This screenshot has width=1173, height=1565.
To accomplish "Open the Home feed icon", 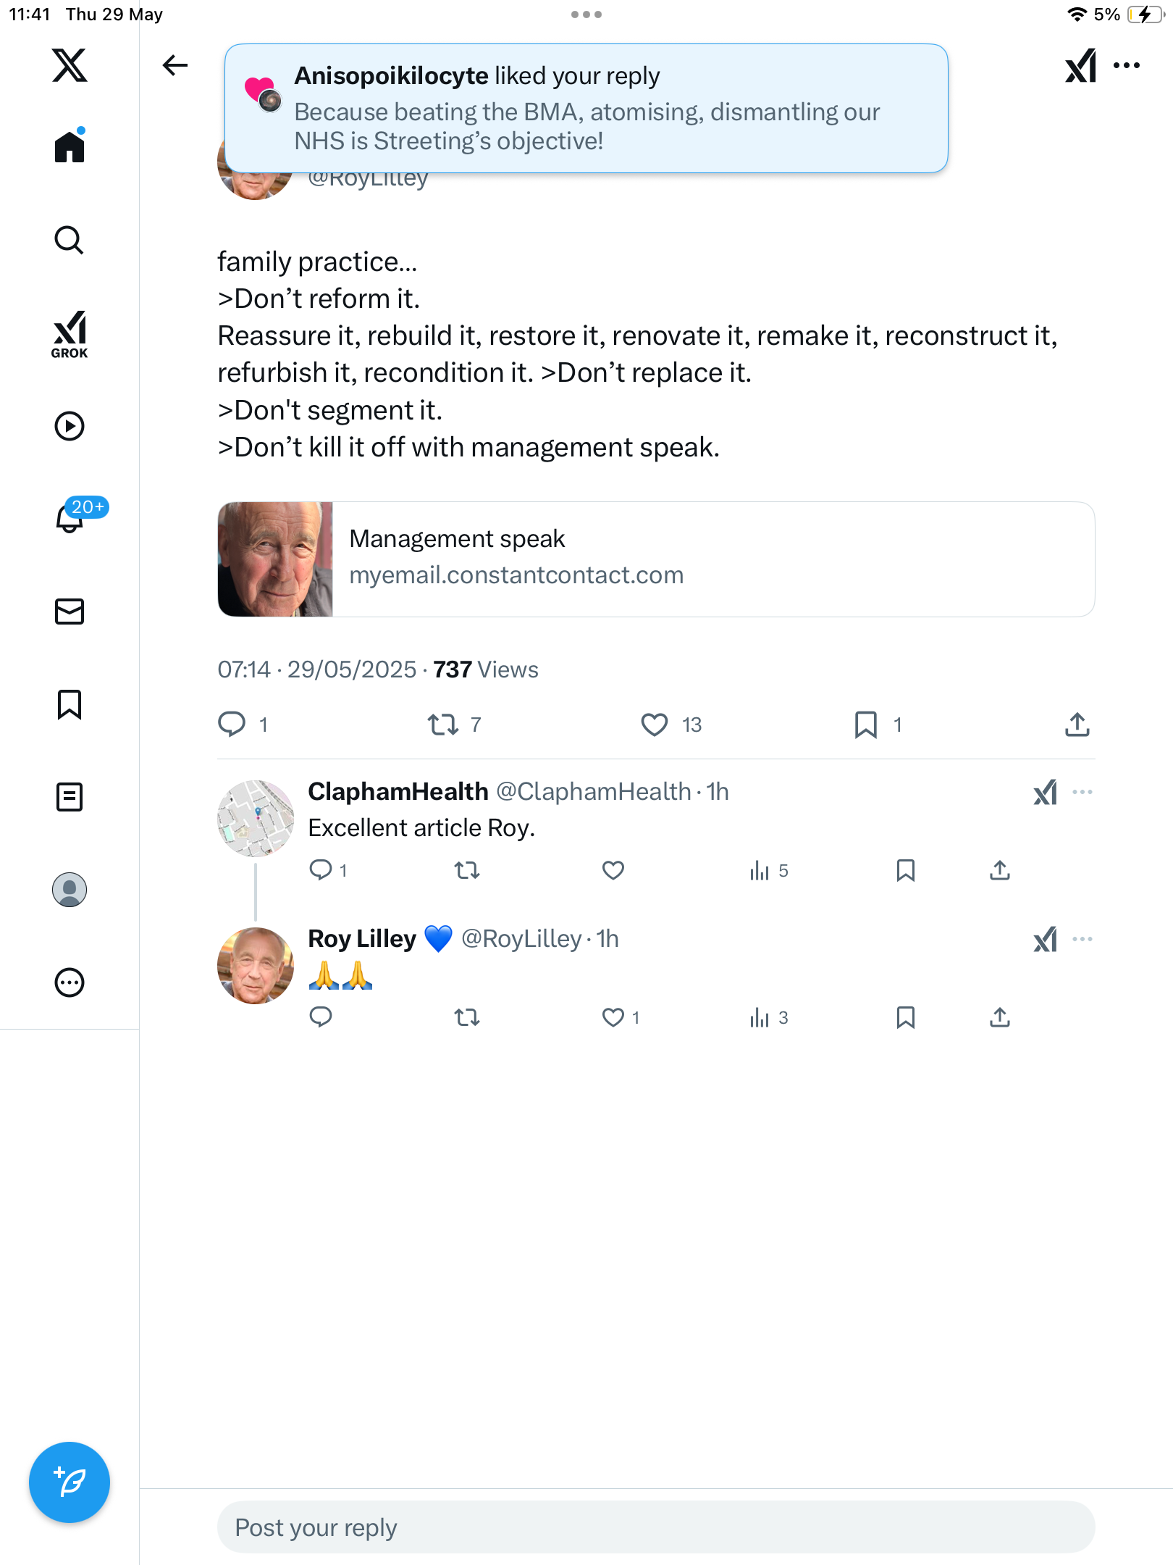I will click(70, 146).
